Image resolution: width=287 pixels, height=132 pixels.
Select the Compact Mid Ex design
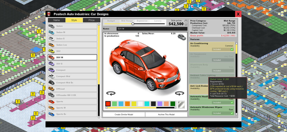pos(72,83)
